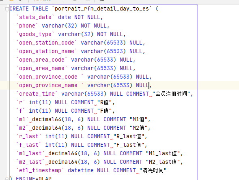Click the phone column name

tap(27, 26)
